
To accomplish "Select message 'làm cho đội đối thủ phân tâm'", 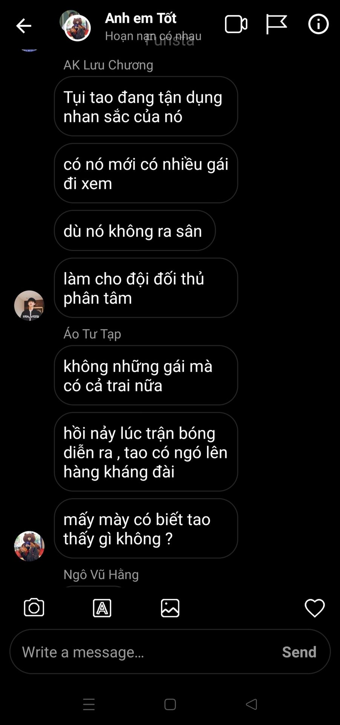I will tap(146, 288).
